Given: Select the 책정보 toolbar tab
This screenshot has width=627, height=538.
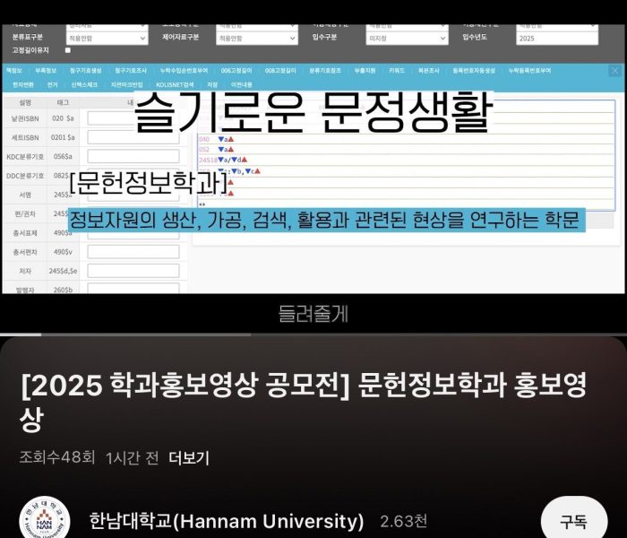Looking at the screenshot, I should (14, 71).
